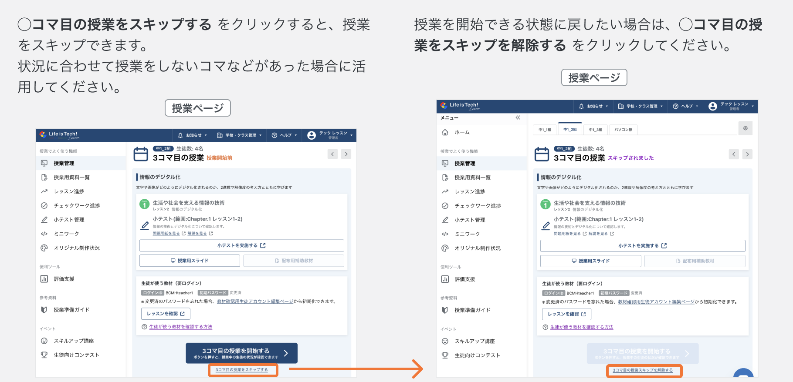Click Life is Tech logo in left screenshot

(59, 135)
